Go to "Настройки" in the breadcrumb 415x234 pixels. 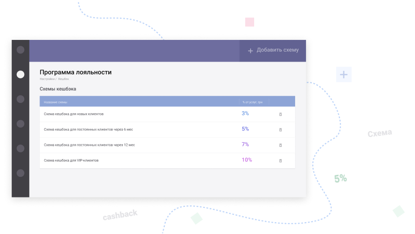[47, 79]
